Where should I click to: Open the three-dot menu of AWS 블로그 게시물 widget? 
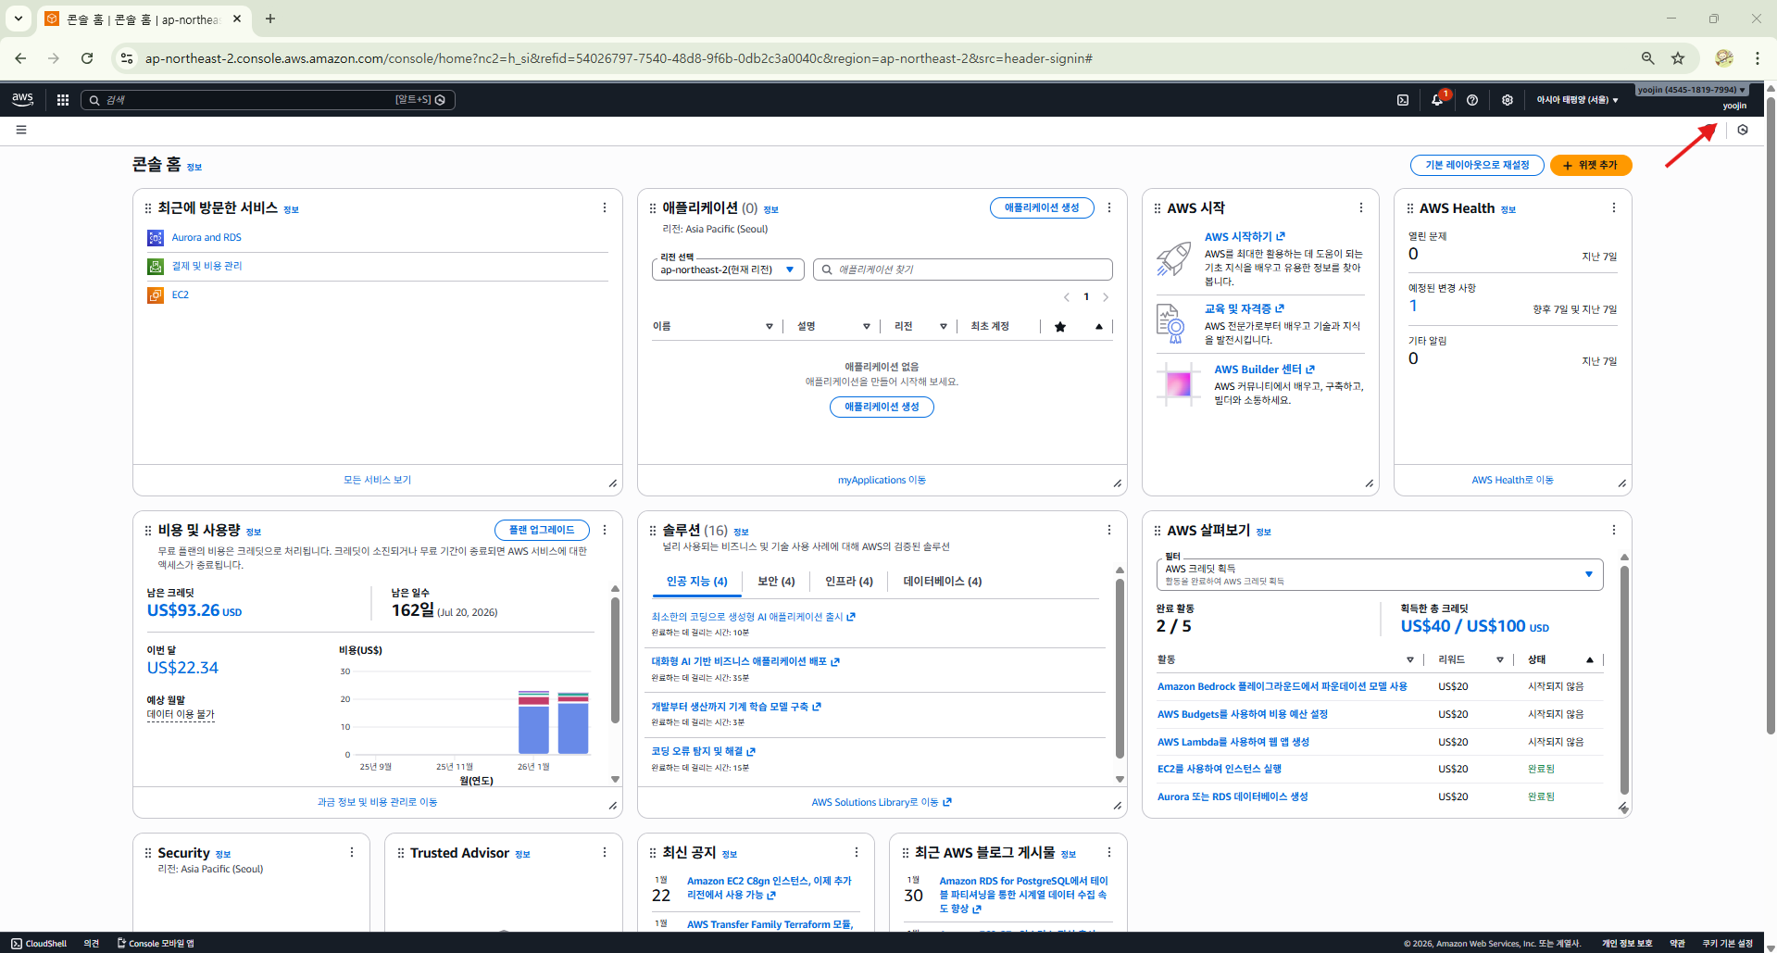click(x=1109, y=852)
